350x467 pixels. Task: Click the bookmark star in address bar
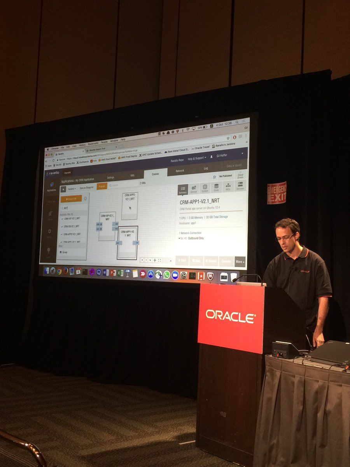(228, 138)
